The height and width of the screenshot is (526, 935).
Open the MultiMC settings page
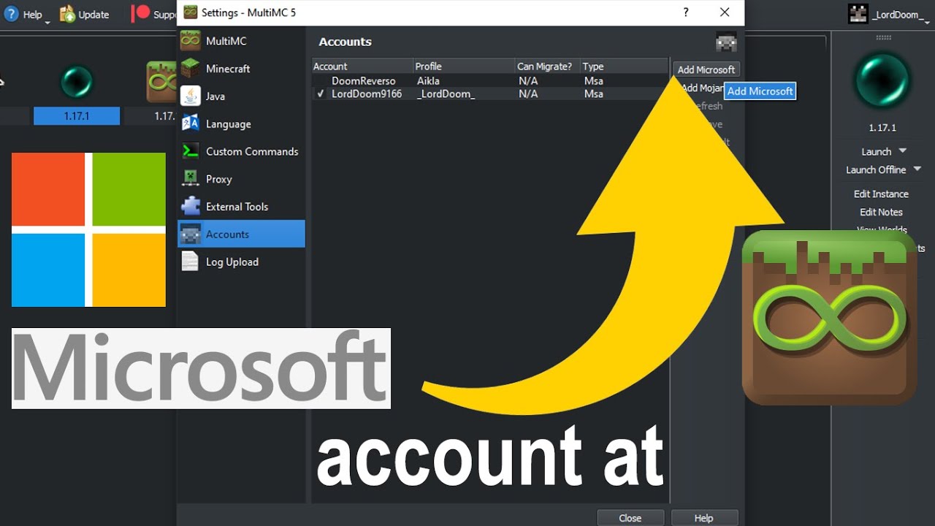pyautogui.click(x=241, y=41)
